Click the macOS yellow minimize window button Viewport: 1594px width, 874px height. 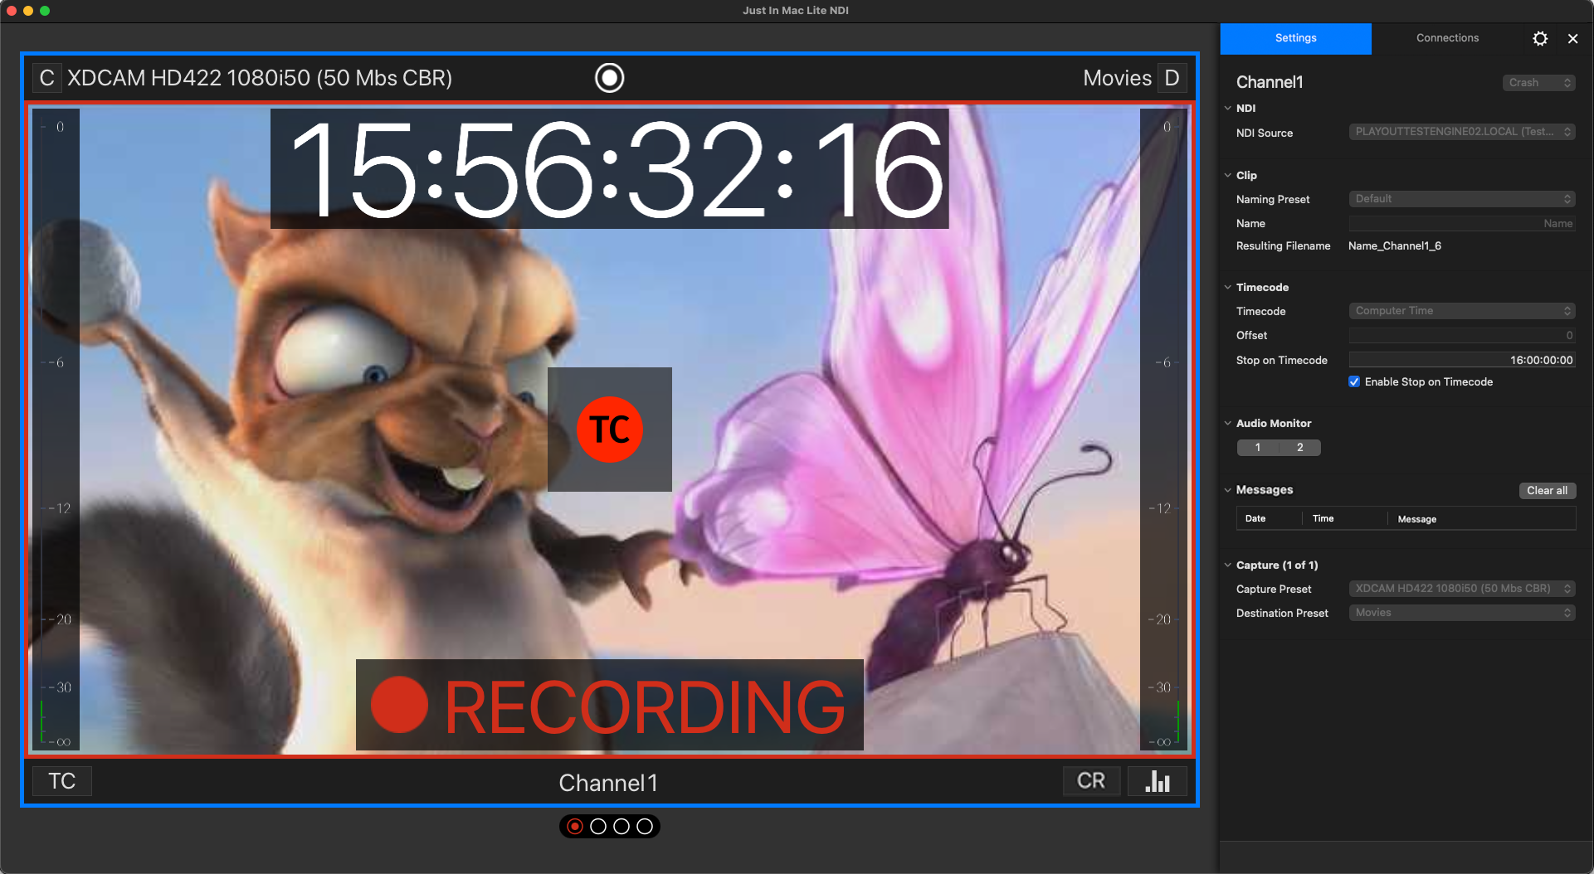pos(28,11)
